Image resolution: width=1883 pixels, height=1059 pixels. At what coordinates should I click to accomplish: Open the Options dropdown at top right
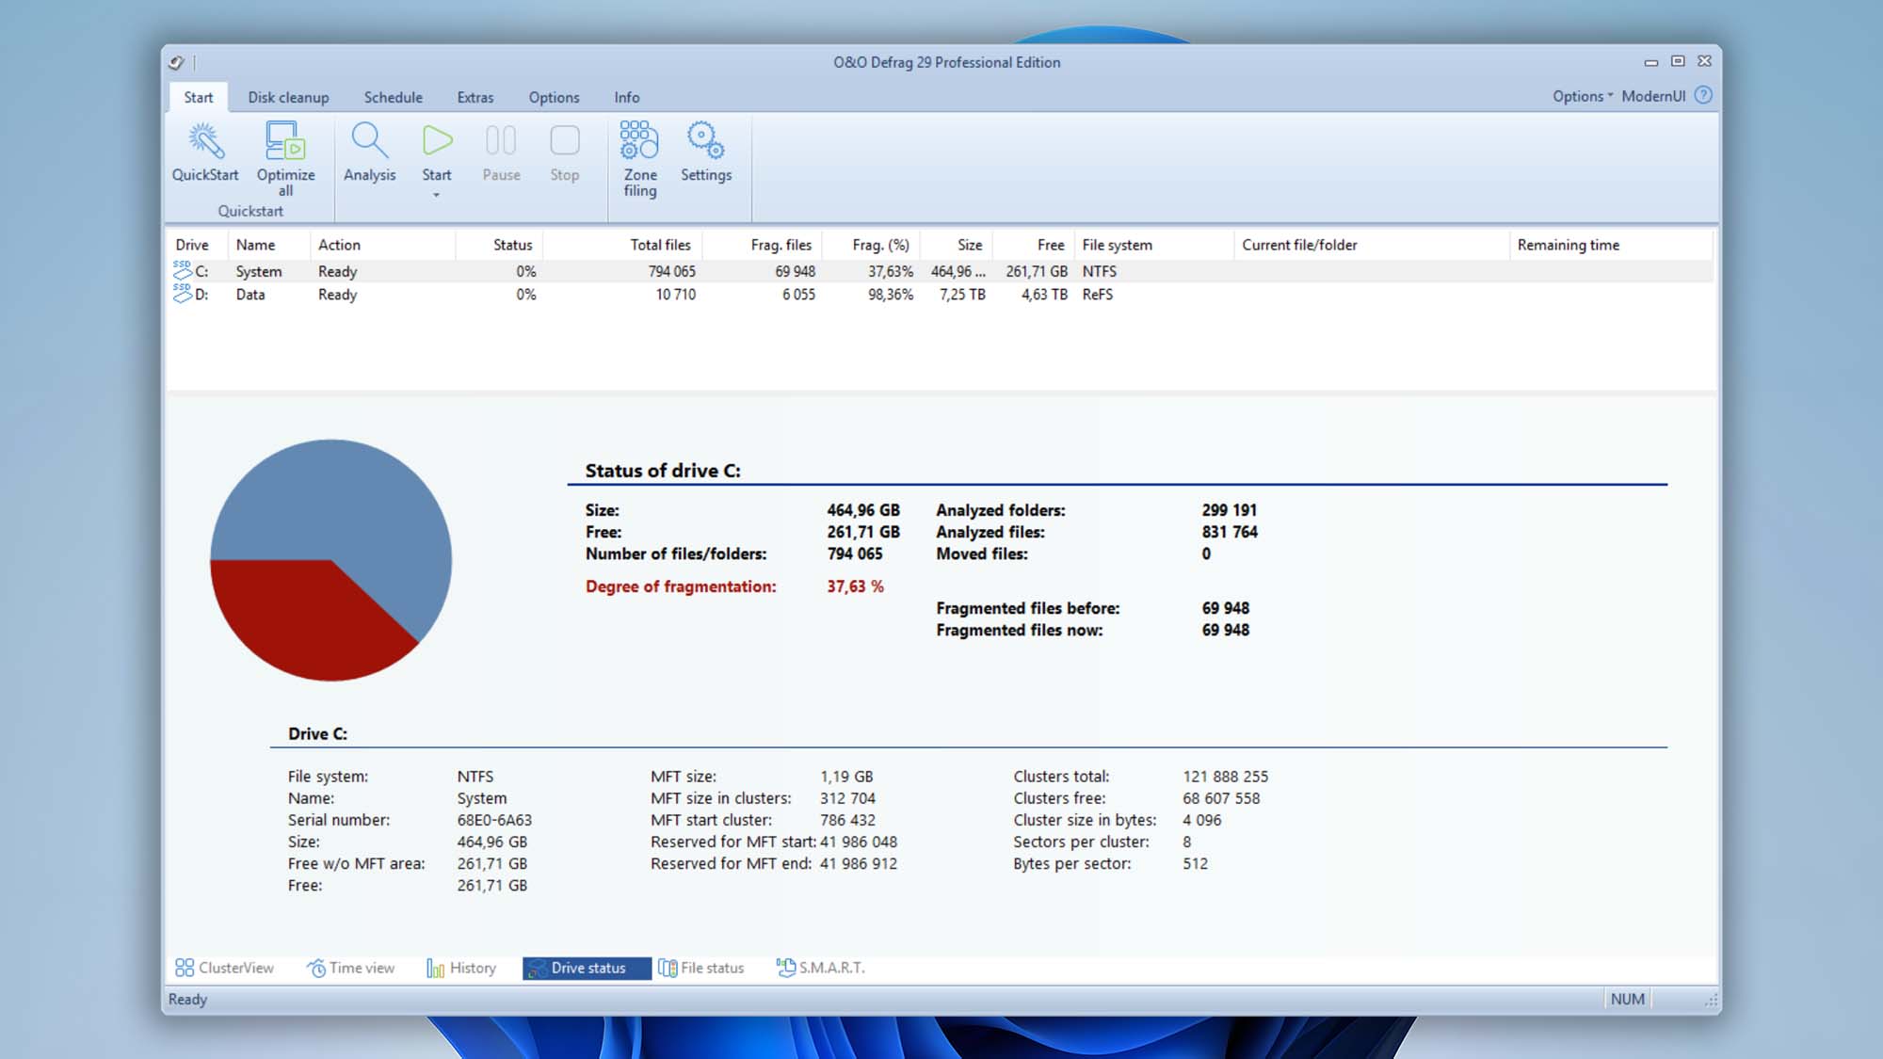[x=1582, y=96]
